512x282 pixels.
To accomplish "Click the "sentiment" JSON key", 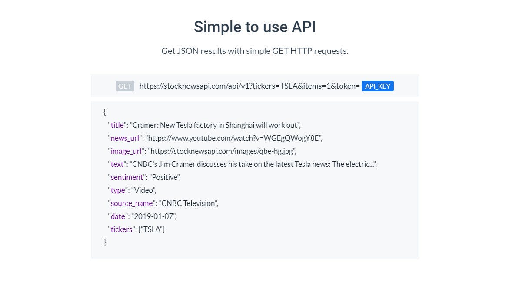I will point(127,177).
